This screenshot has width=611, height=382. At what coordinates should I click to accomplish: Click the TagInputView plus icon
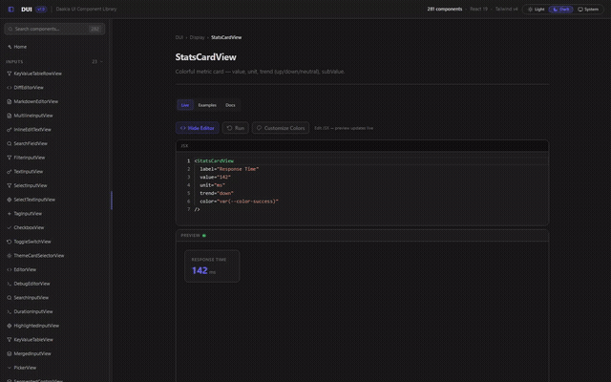(x=10, y=214)
